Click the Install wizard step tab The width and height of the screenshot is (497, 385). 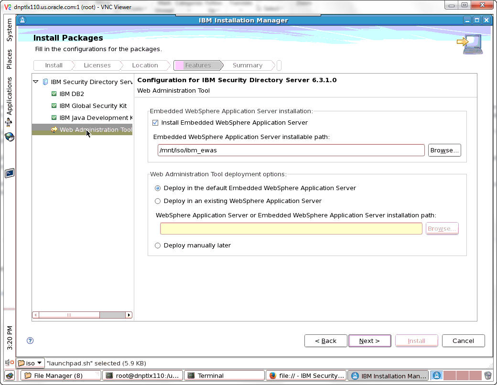54,65
